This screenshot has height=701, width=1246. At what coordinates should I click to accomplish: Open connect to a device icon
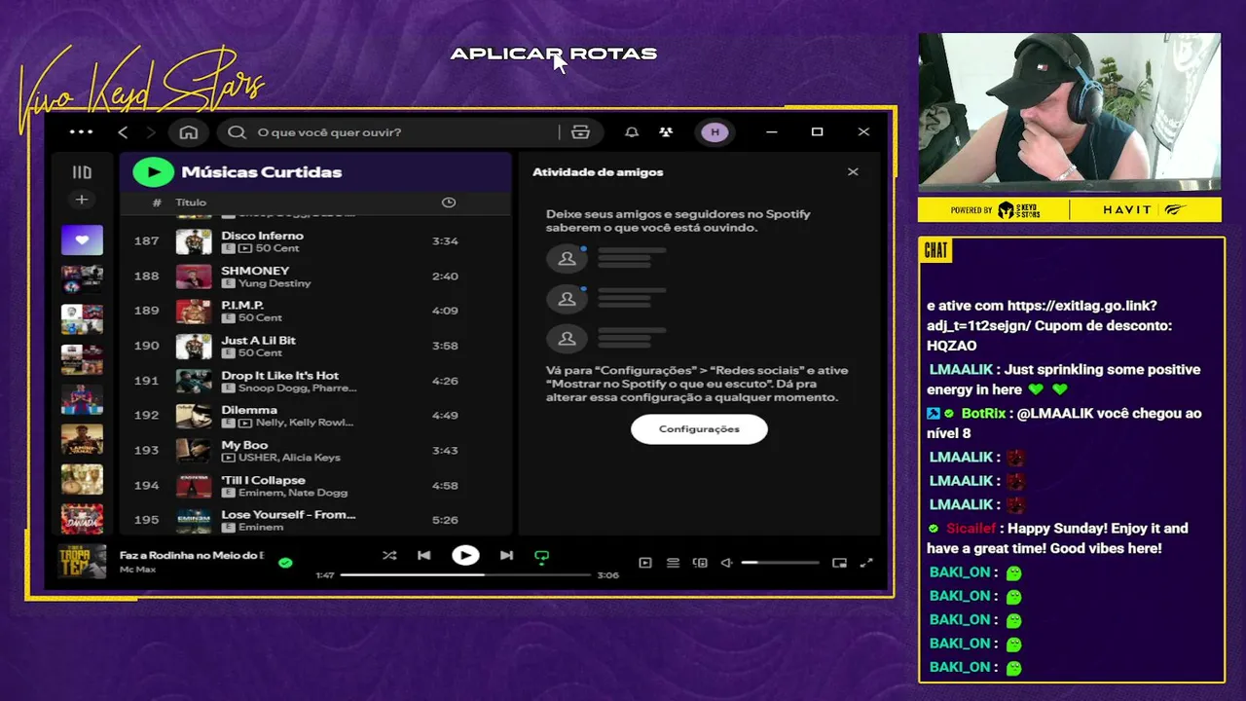[700, 563]
